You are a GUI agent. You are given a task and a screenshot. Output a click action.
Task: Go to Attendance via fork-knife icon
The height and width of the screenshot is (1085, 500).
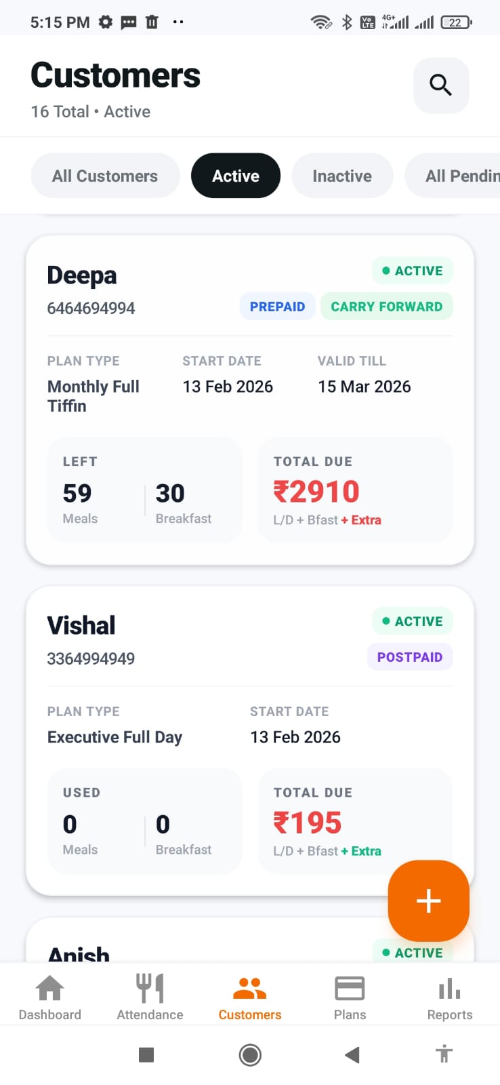(x=150, y=989)
